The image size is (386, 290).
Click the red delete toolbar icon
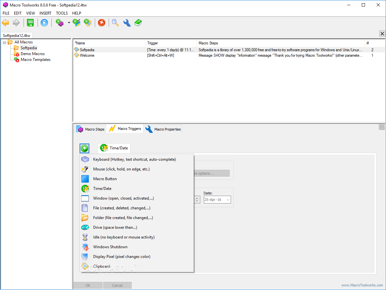101,23
